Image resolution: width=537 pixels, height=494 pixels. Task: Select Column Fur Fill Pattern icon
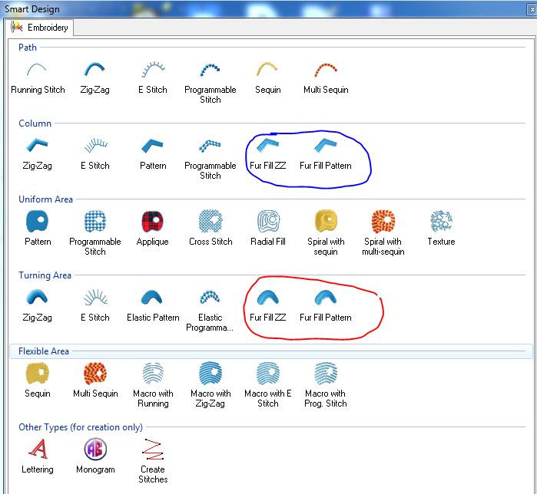tap(326, 145)
